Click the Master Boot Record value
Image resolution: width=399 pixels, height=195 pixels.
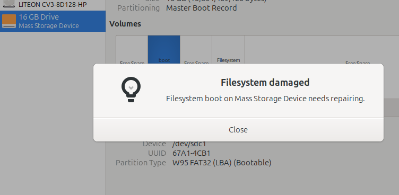coord(202,8)
